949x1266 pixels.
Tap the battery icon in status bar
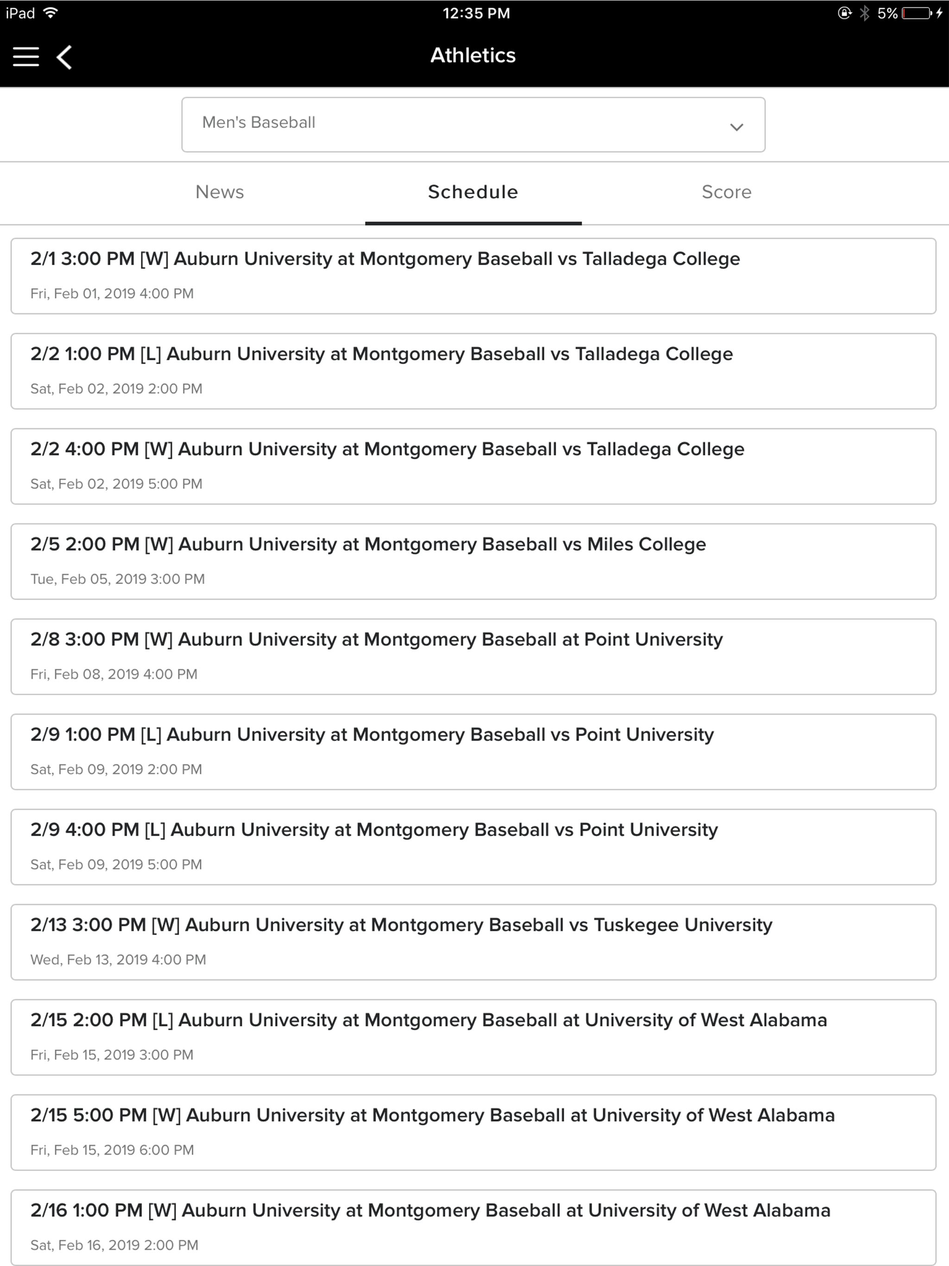click(x=917, y=13)
